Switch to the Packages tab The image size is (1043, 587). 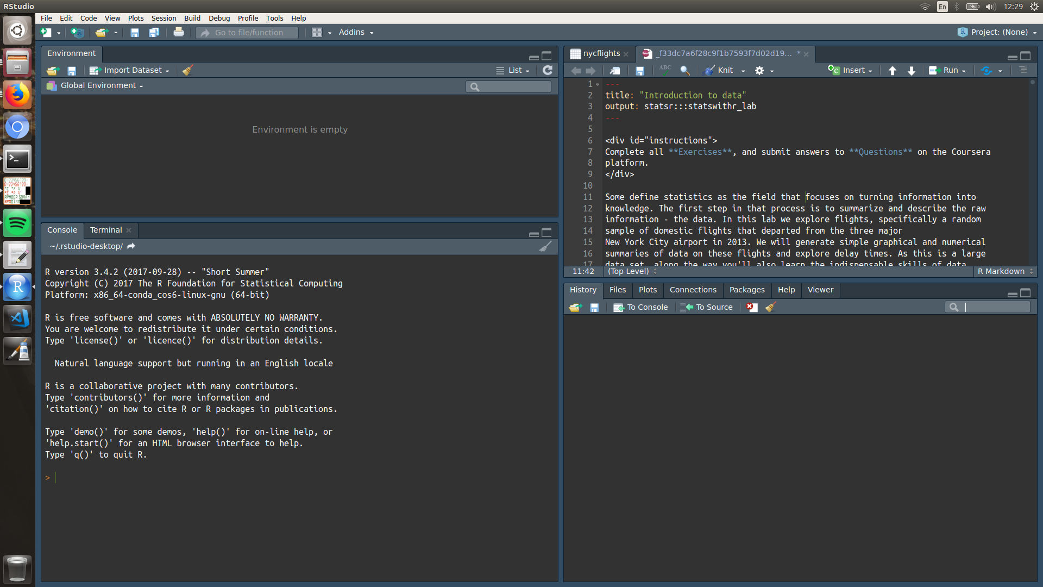click(x=747, y=290)
